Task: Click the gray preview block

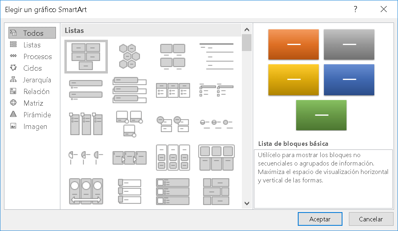Action: [x=349, y=44]
